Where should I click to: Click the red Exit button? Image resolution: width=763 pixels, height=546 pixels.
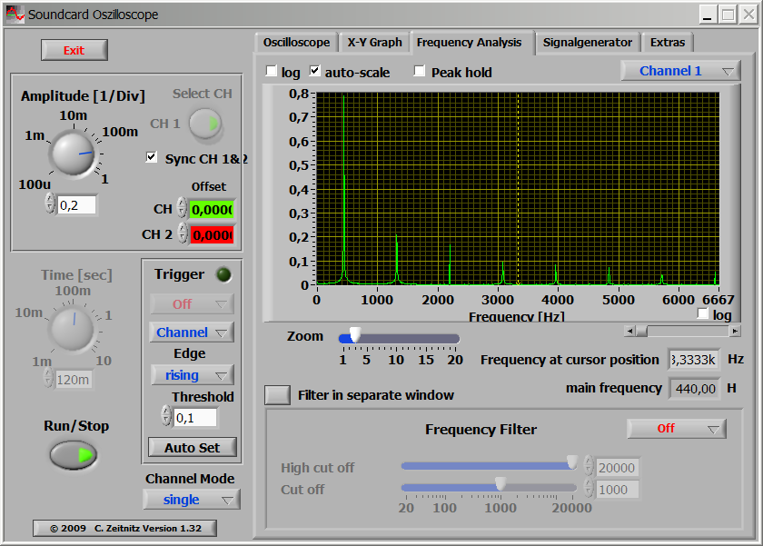point(74,50)
